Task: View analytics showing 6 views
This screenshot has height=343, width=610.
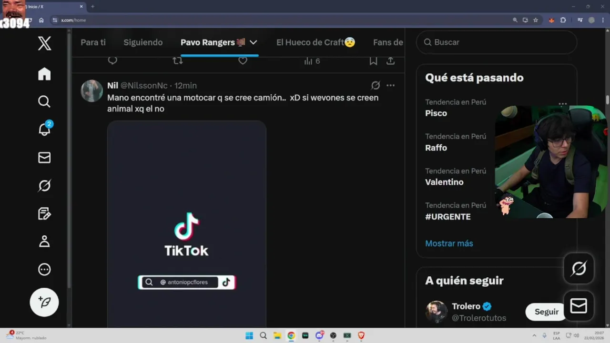Action: pyautogui.click(x=312, y=61)
